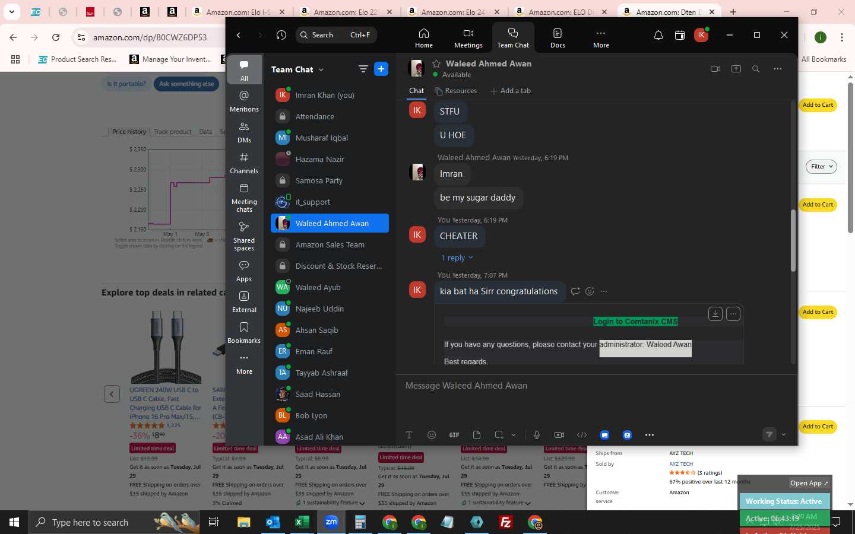Search within this chat
855x534 pixels.
756,69
